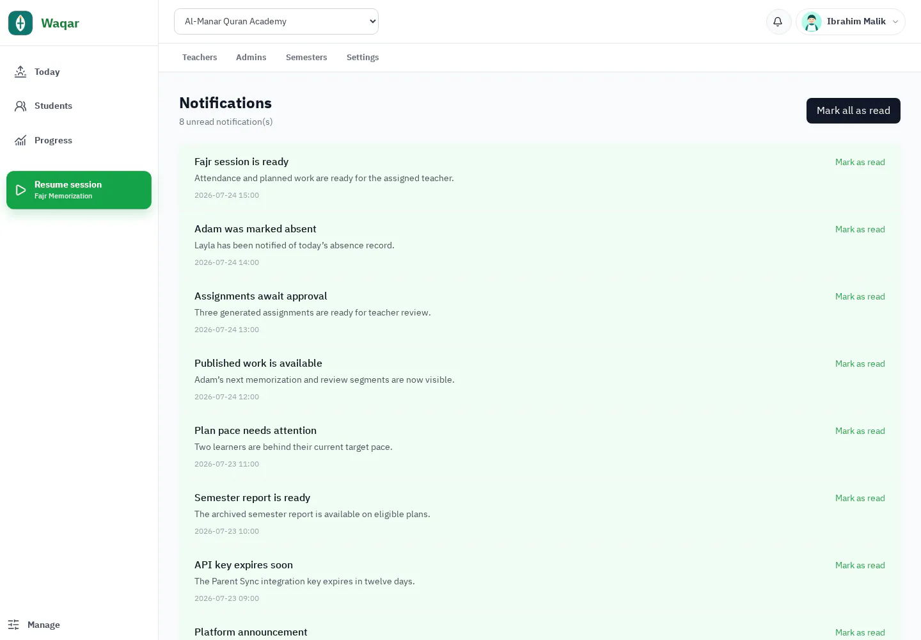Click timestamp '2026-07-23 11:00'

tap(226, 464)
